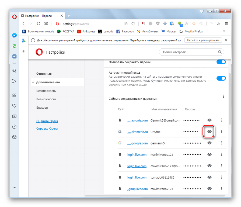Viewport: 241px width, 207px height.
Task: Click the Перейти к расширениям button
Action: pos(203,40)
